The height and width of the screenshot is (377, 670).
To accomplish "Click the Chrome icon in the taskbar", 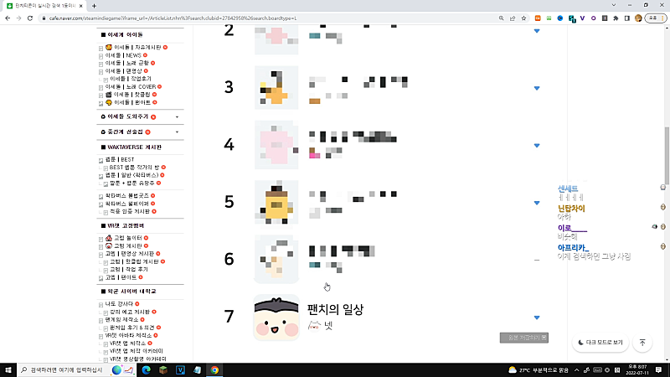I will pyautogui.click(x=214, y=369).
